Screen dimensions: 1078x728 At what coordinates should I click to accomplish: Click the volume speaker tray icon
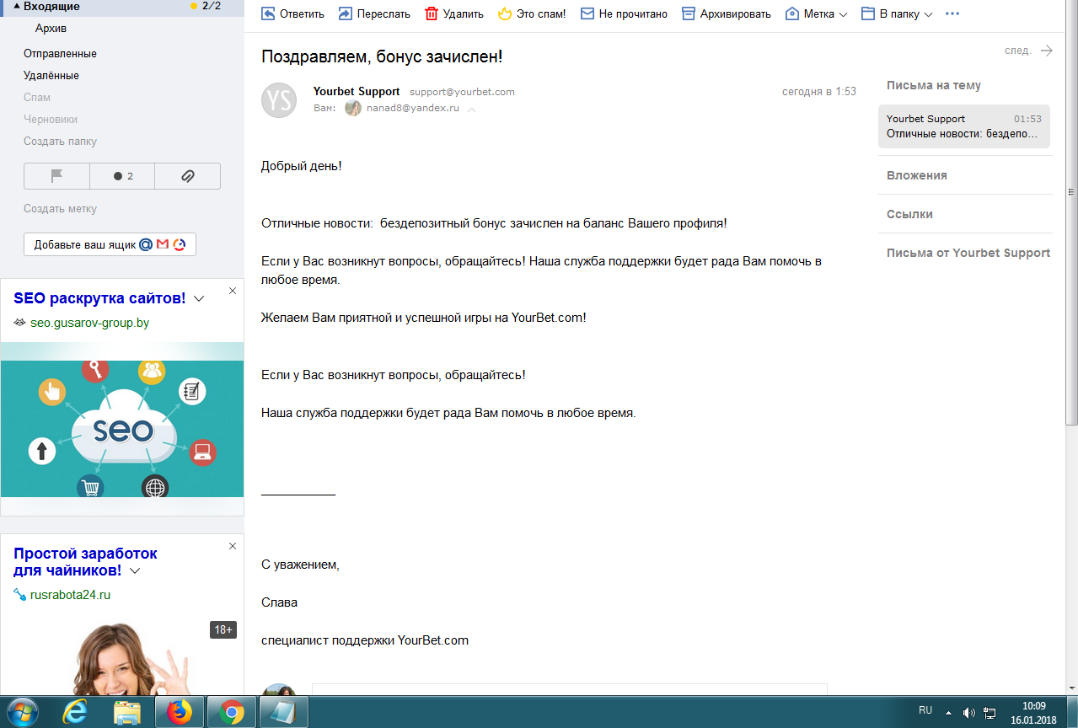click(969, 713)
